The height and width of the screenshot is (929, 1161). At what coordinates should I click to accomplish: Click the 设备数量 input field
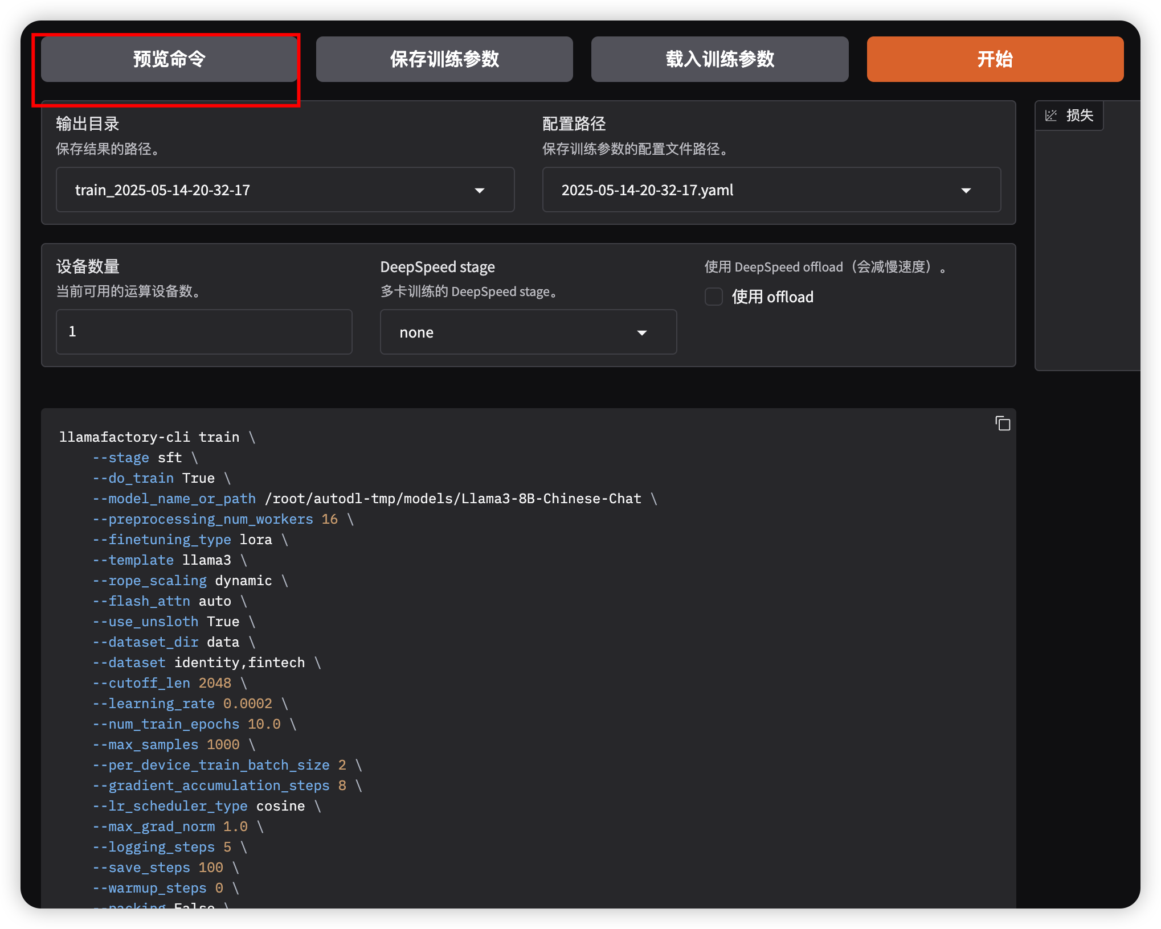tap(204, 332)
